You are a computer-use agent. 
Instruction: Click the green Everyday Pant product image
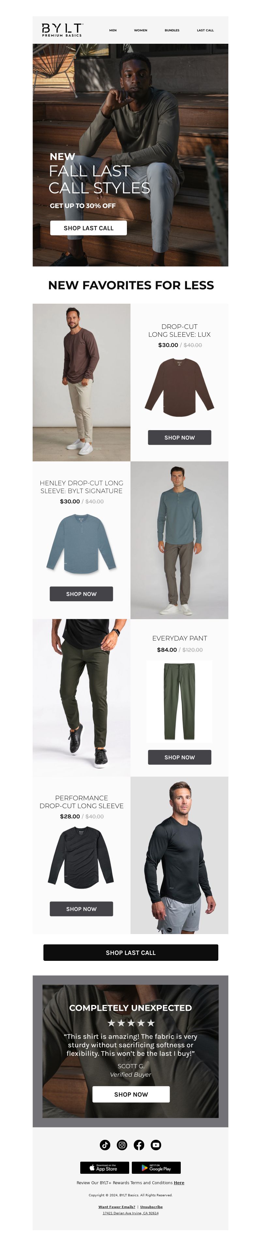click(x=179, y=701)
